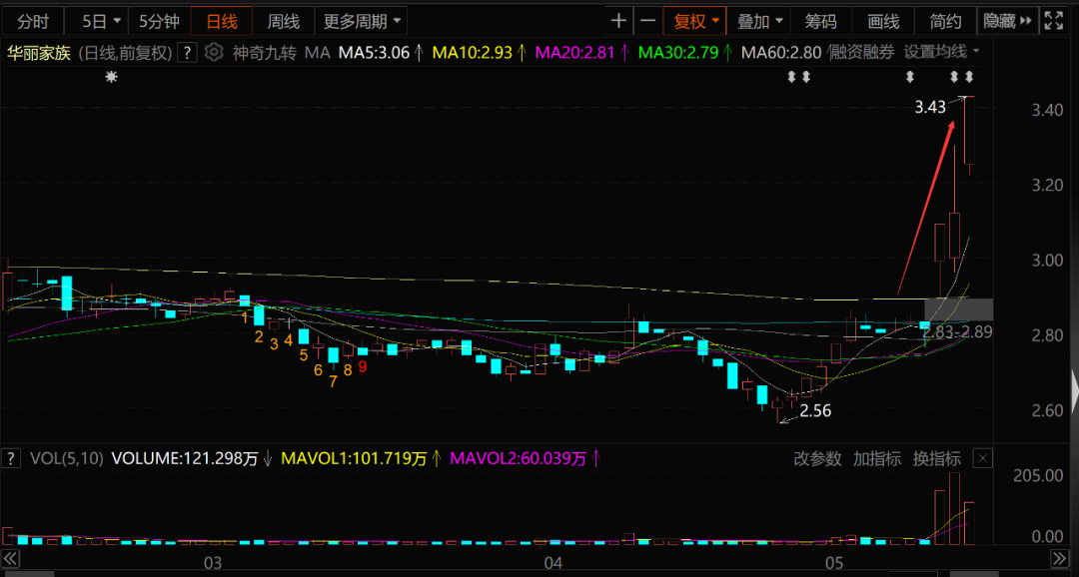
Task: Zoom in with plus icon
Action: tap(618, 21)
